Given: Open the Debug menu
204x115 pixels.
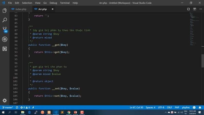Looking at the screenshot, I should click(x=53, y=3).
